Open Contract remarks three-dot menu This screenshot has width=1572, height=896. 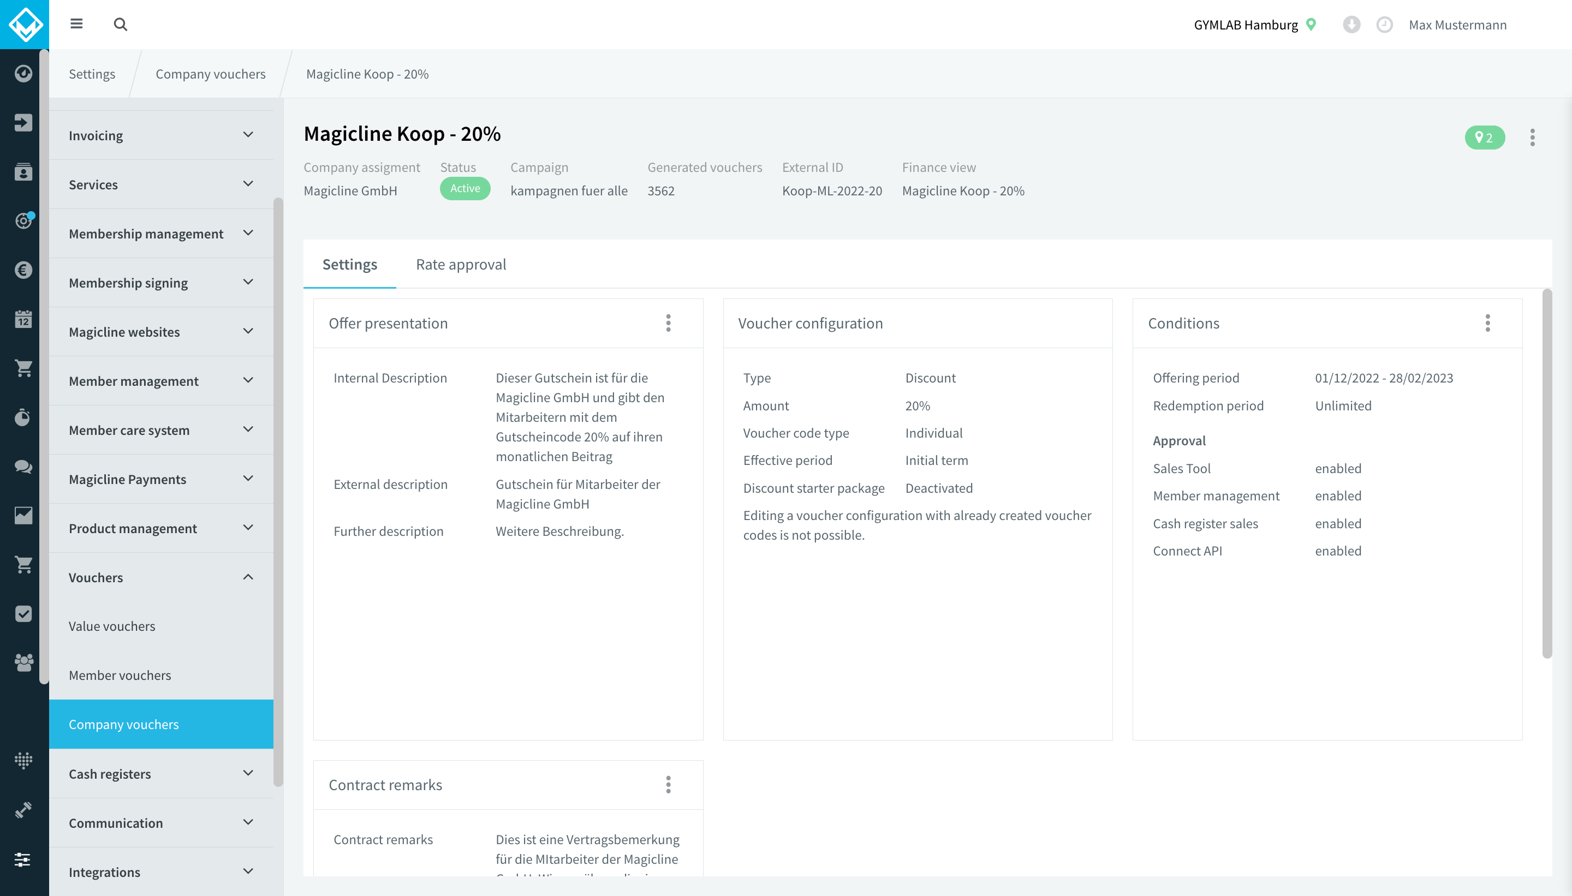[x=669, y=785]
